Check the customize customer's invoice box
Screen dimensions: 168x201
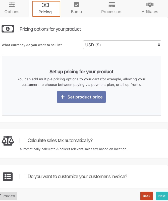pos(22,177)
